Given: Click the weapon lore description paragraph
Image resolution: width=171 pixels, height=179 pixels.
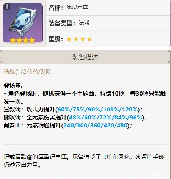Looking at the screenshot, I should [84, 161].
